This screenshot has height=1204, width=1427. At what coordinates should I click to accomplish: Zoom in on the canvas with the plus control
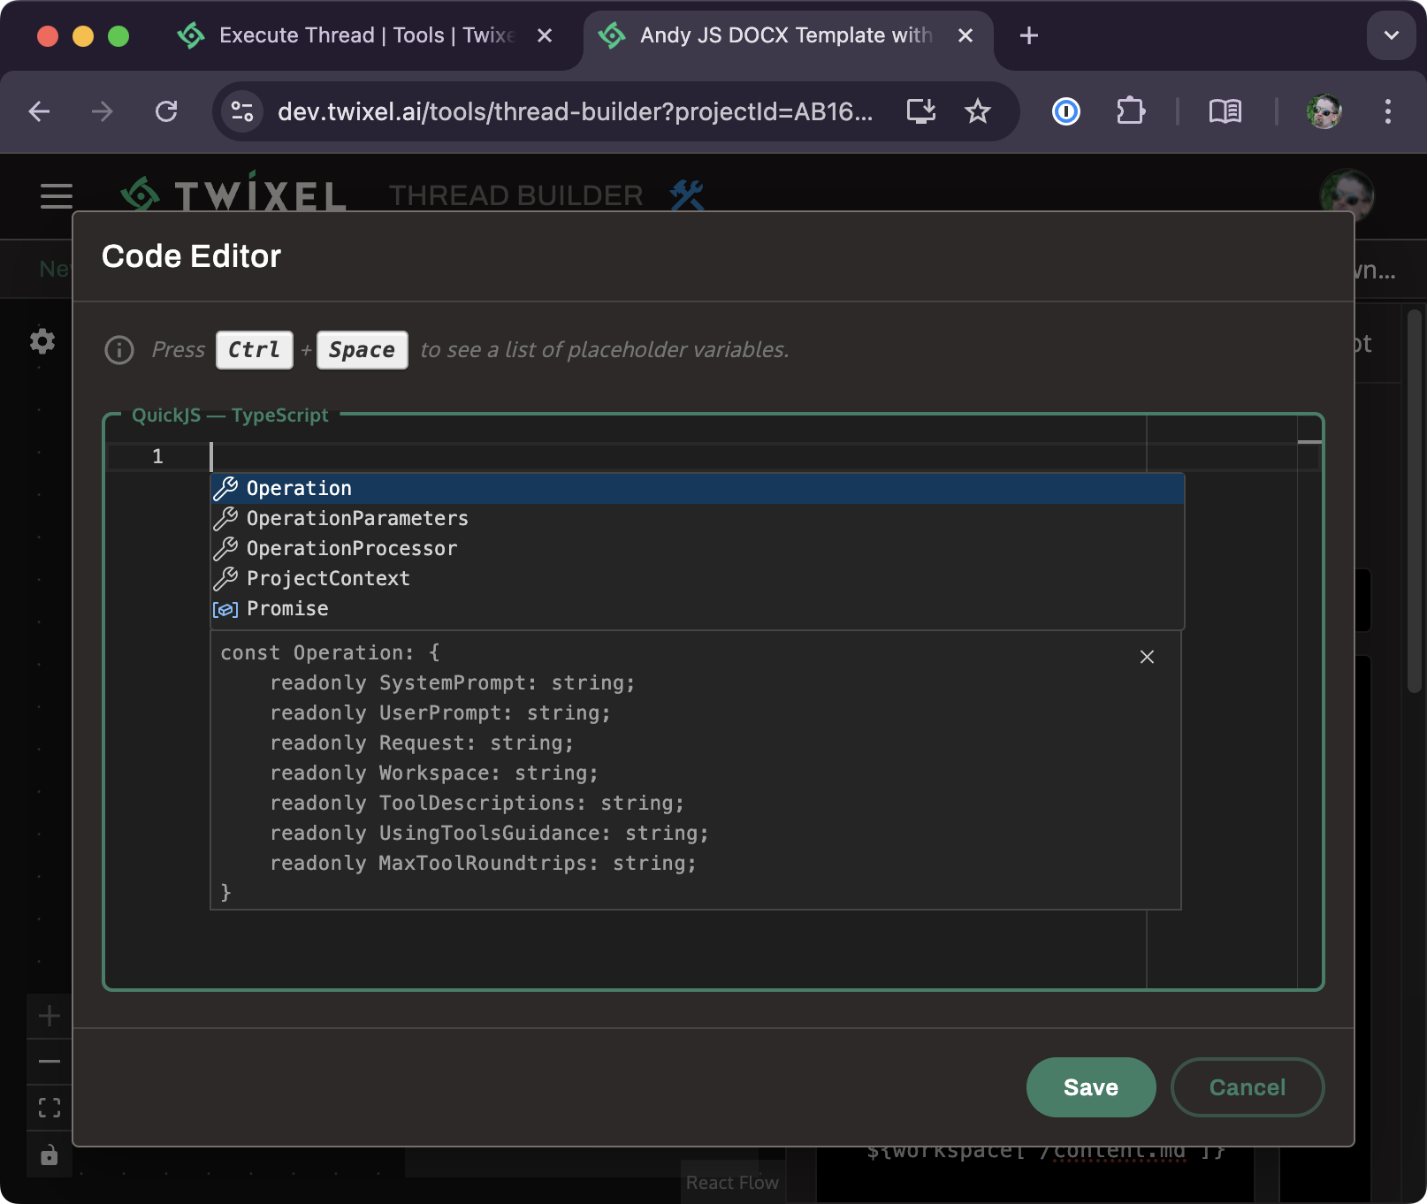click(x=49, y=1015)
